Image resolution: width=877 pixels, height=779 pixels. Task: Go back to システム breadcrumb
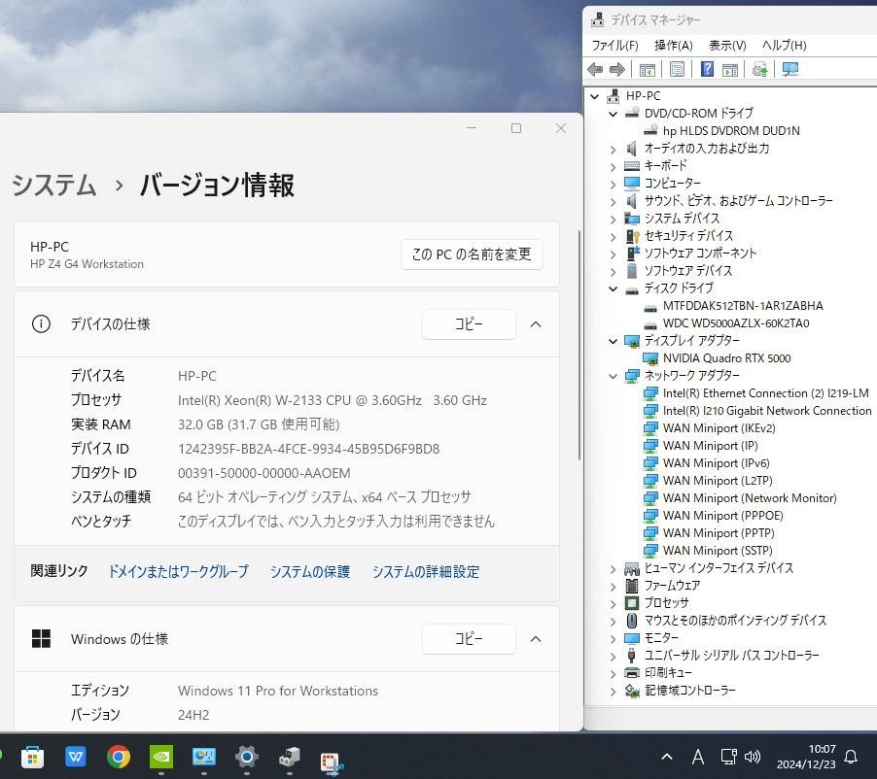[54, 185]
